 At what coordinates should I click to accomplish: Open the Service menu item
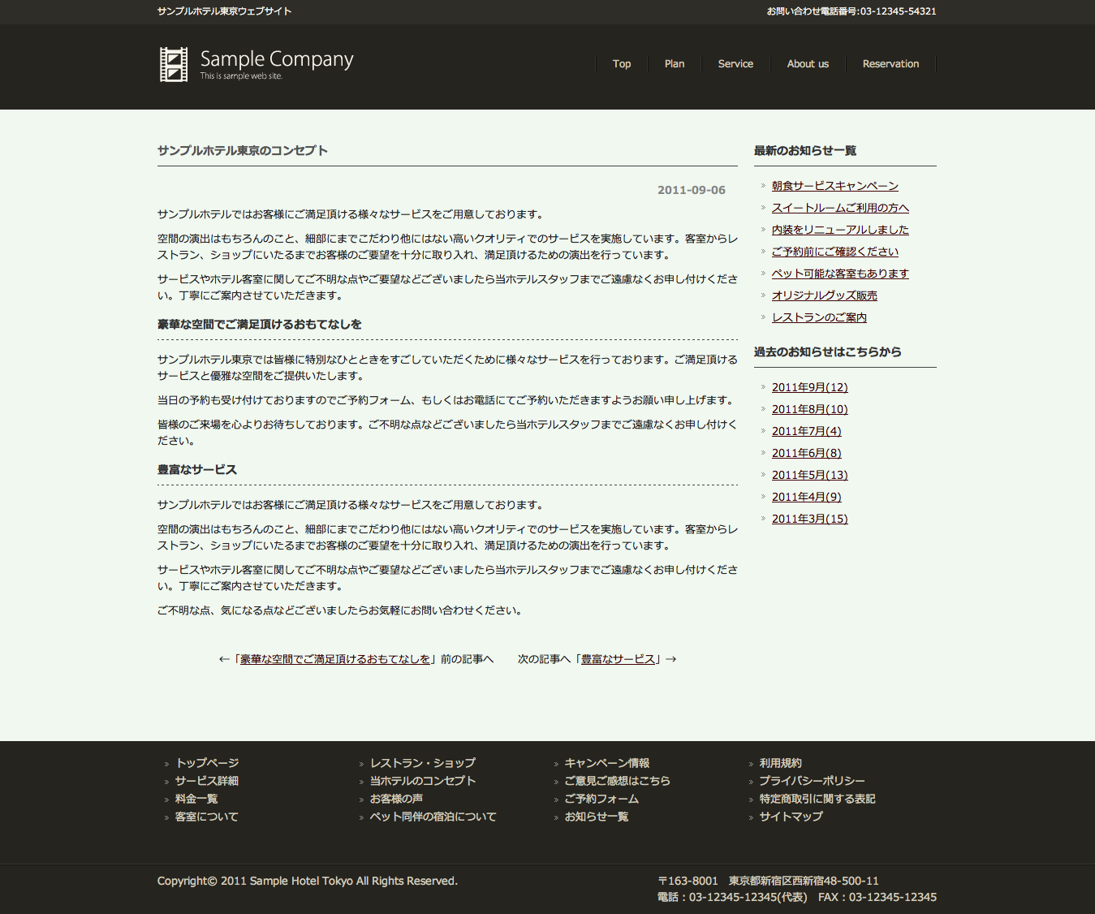735,64
